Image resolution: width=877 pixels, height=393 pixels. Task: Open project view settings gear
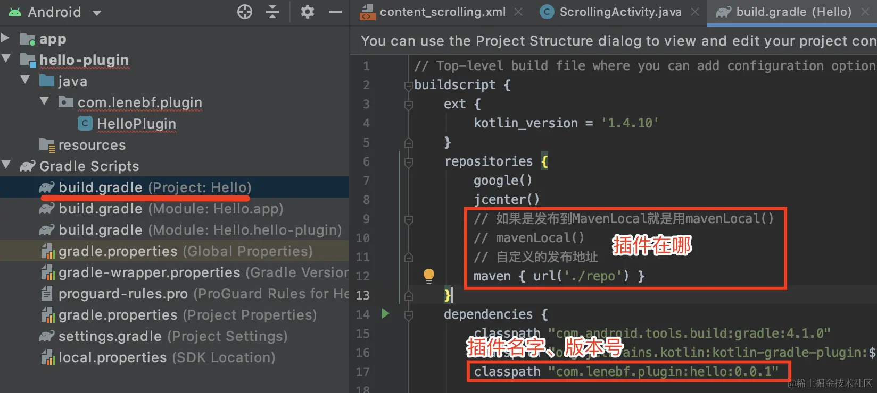click(308, 12)
